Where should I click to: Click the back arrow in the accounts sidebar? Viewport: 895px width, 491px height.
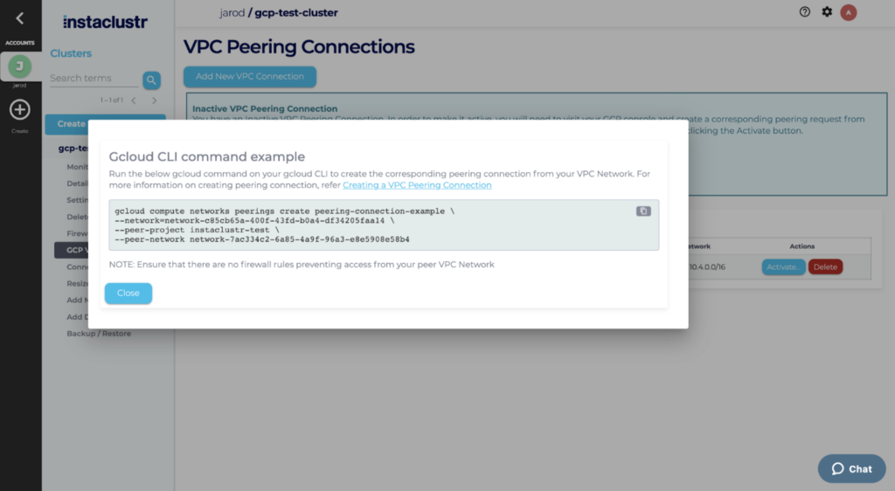point(20,18)
